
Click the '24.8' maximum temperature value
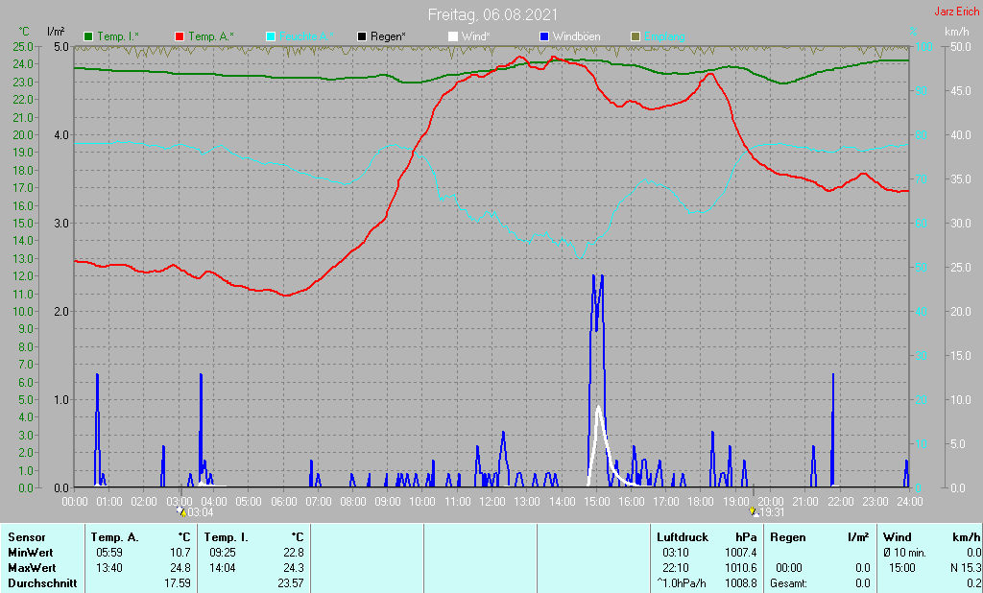pyautogui.click(x=180, y=568)
